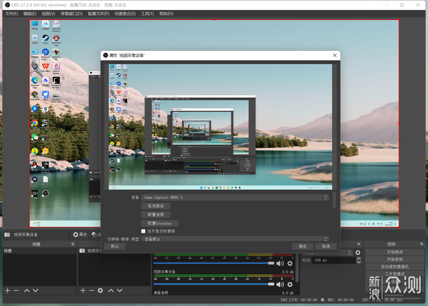This screenshot has height=306, width=428.
Task: Click the 工作室模式 button
Action: [x=395, y=274]
